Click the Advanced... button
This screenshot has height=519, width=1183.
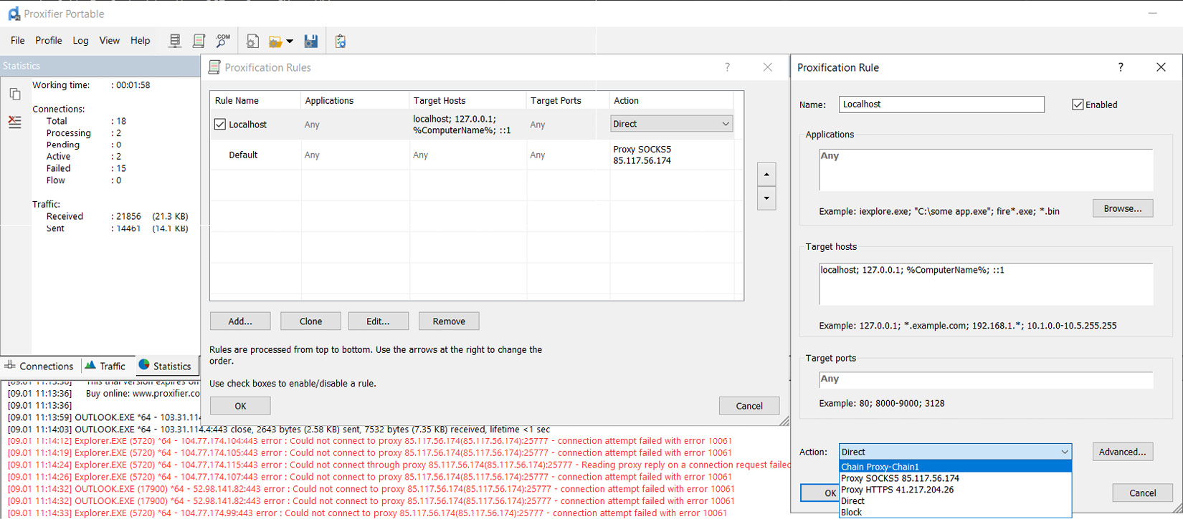1123,452
